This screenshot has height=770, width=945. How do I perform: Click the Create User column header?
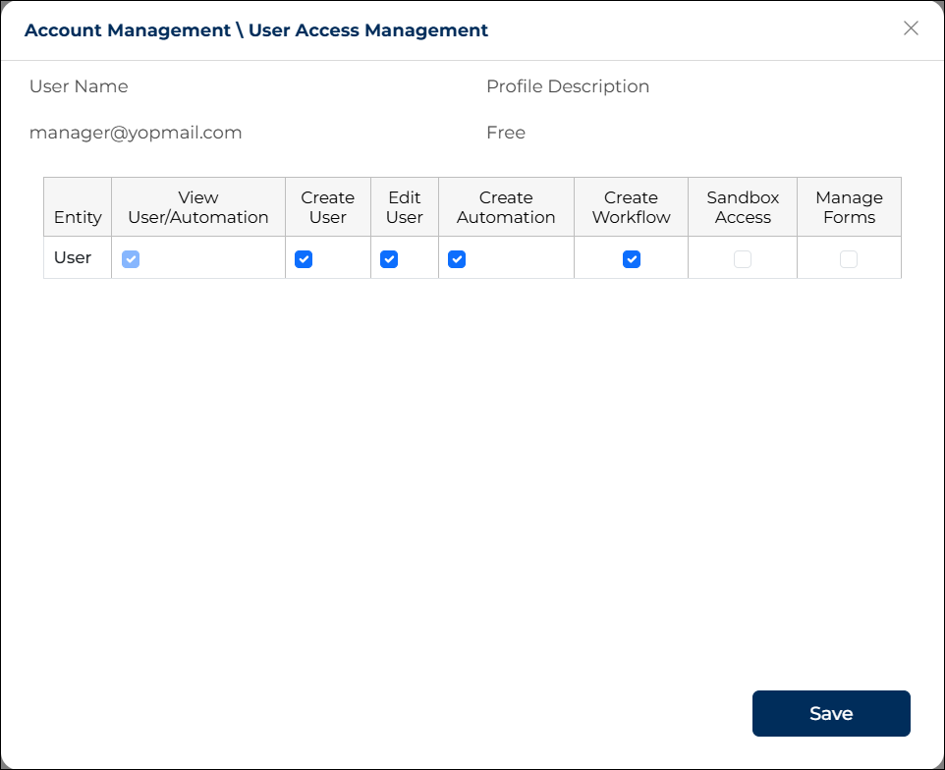tap(327, 207)
